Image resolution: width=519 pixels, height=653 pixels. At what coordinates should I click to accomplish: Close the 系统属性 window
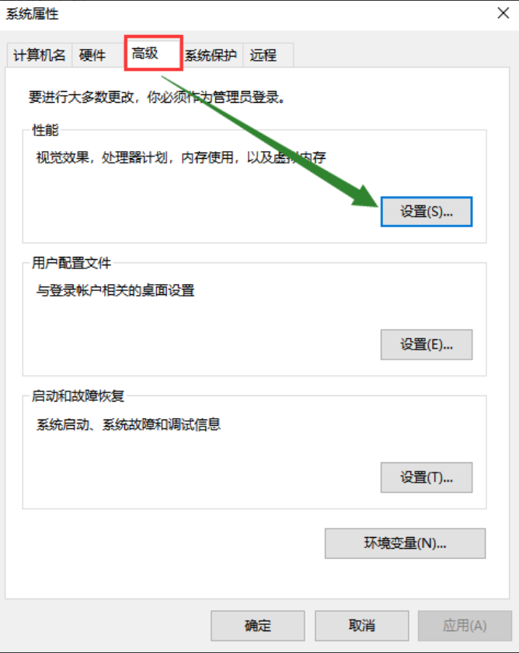[x=503, y=13]
